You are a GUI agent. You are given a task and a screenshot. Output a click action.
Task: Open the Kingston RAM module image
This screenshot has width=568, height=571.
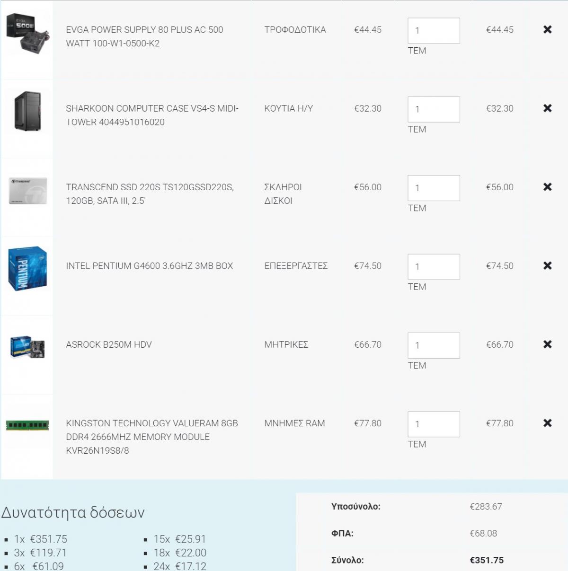click(27, 425)
